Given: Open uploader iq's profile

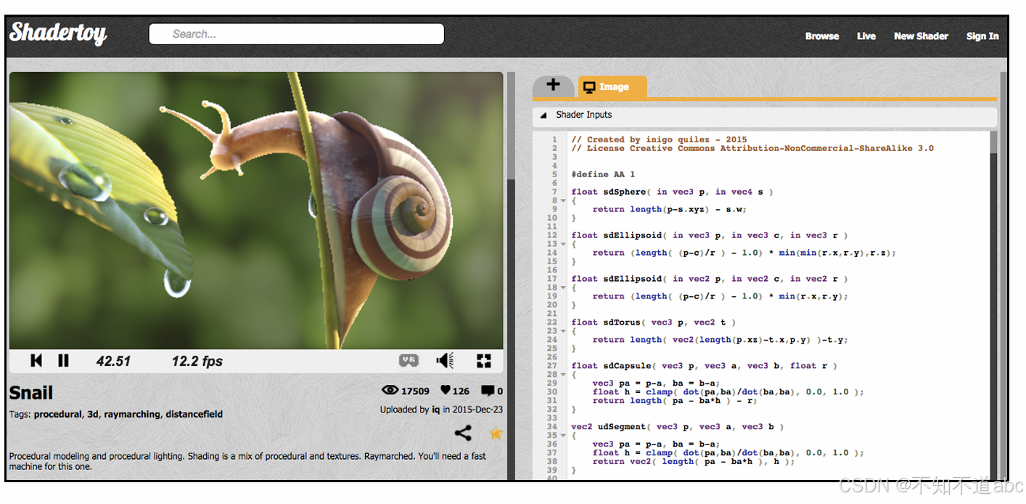Looking at the screenshot, I should point(436,410).
